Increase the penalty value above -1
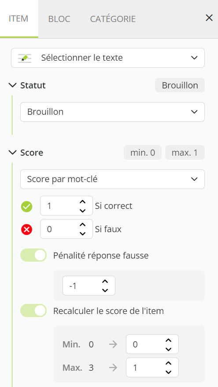 pos(105,281)
